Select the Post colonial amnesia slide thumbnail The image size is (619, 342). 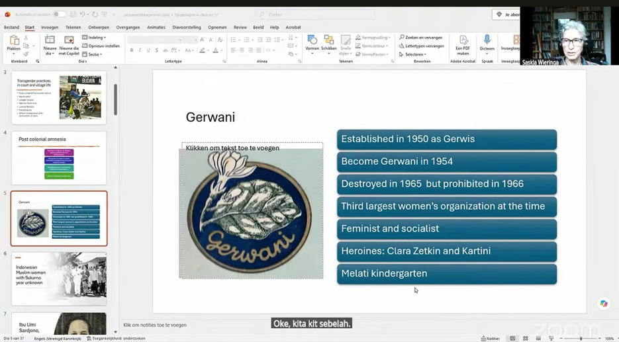(59, 158)
